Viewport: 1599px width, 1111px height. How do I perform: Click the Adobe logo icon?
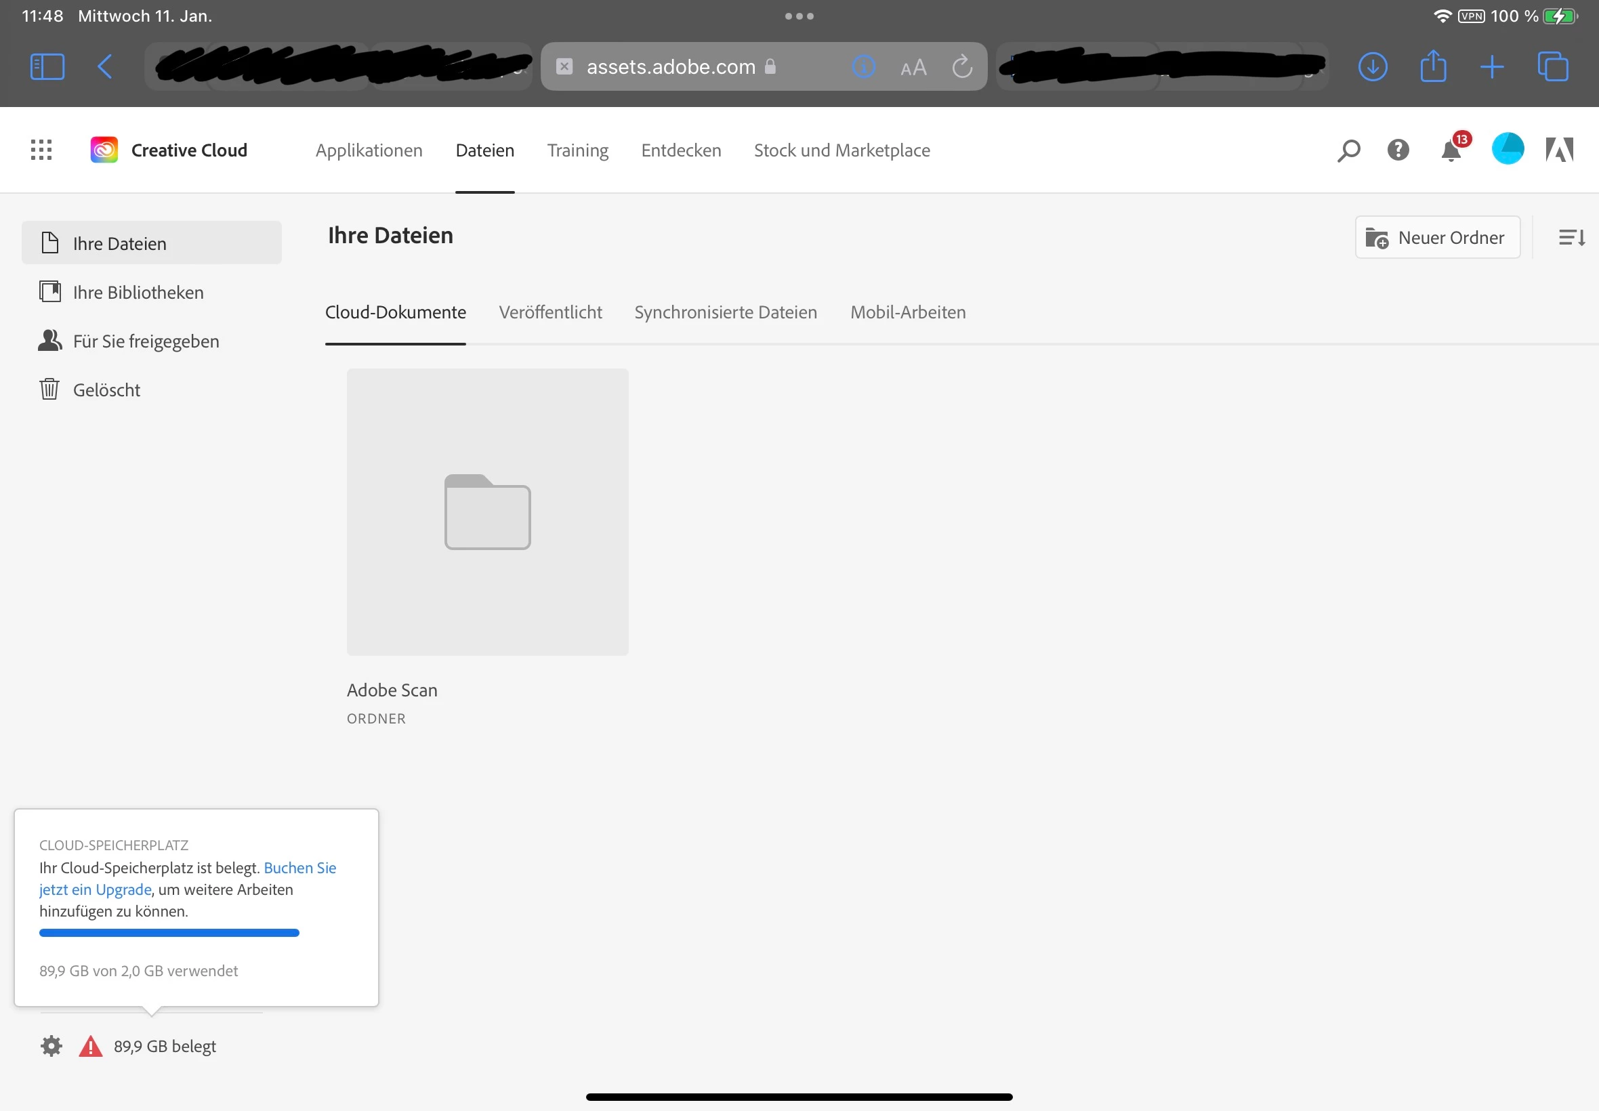click(x=1559, y=150)
